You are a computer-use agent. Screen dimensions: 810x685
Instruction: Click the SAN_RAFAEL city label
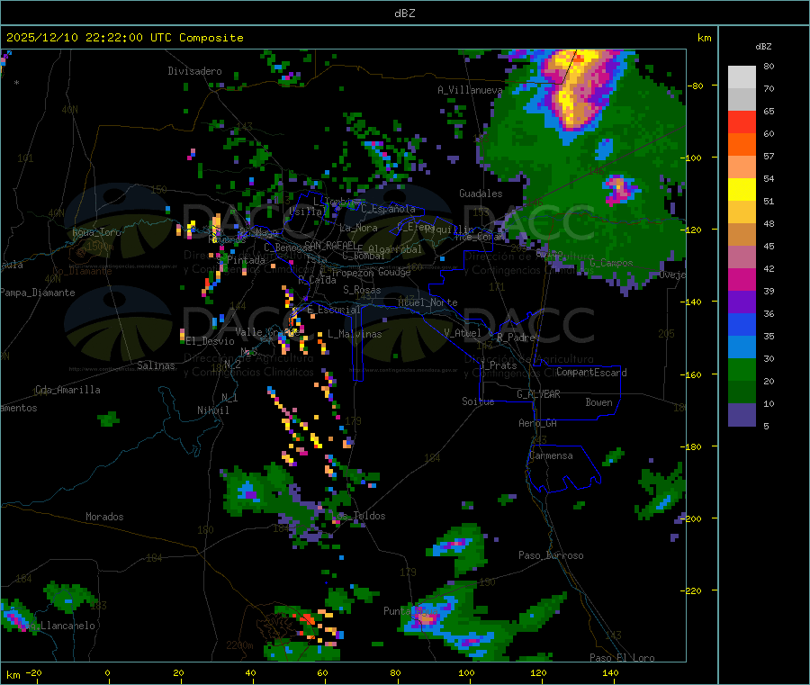point(330,245)
